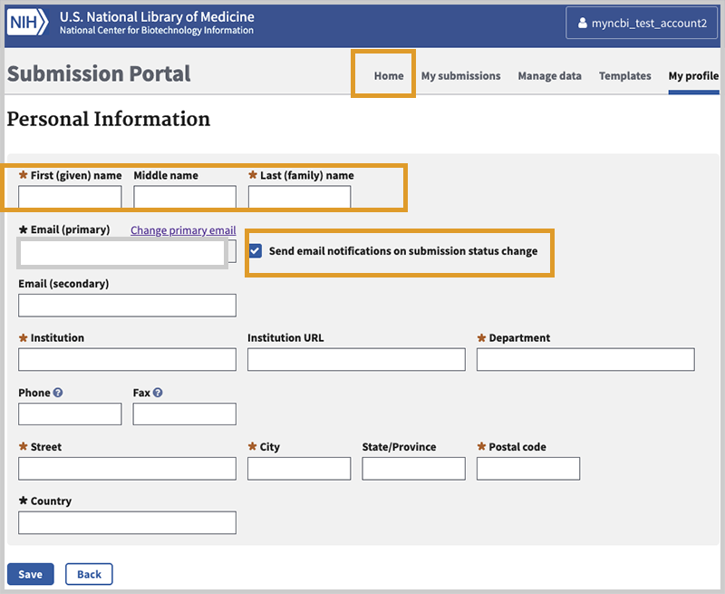The height and width of the screenshot is (594, 725).
Task: Click the Submission Portal heading
Action: coord(99,73)
